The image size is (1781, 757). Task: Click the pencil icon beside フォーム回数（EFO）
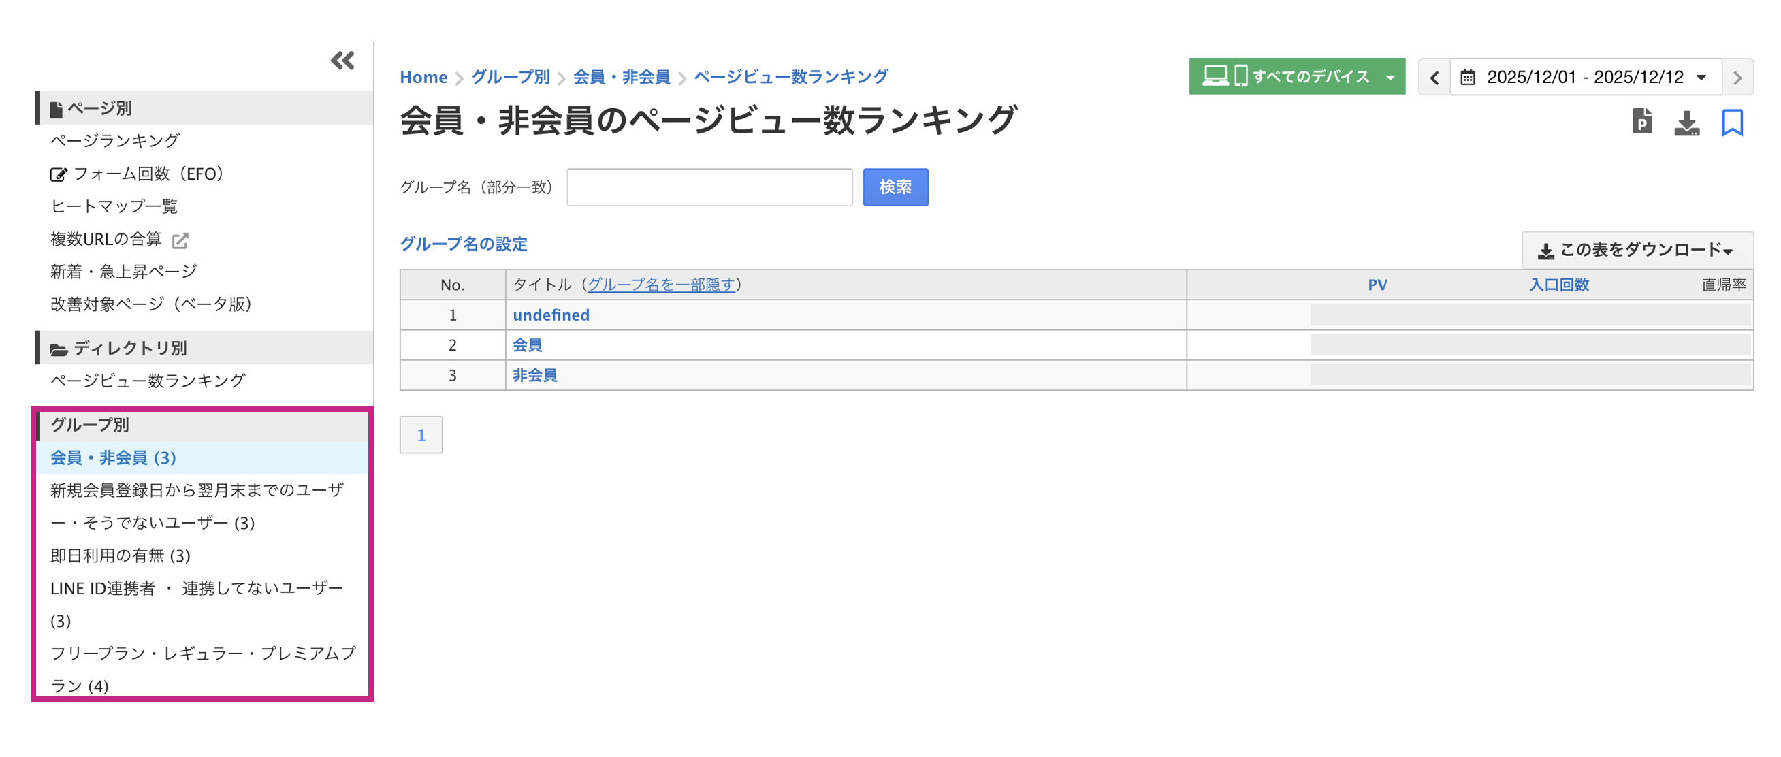coord(59,174)
